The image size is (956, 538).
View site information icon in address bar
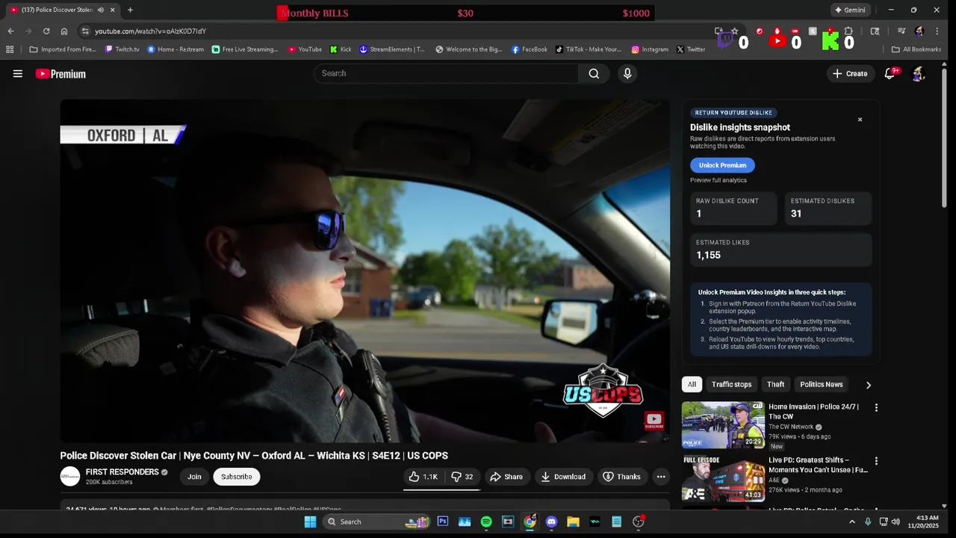tap(85, 31)
